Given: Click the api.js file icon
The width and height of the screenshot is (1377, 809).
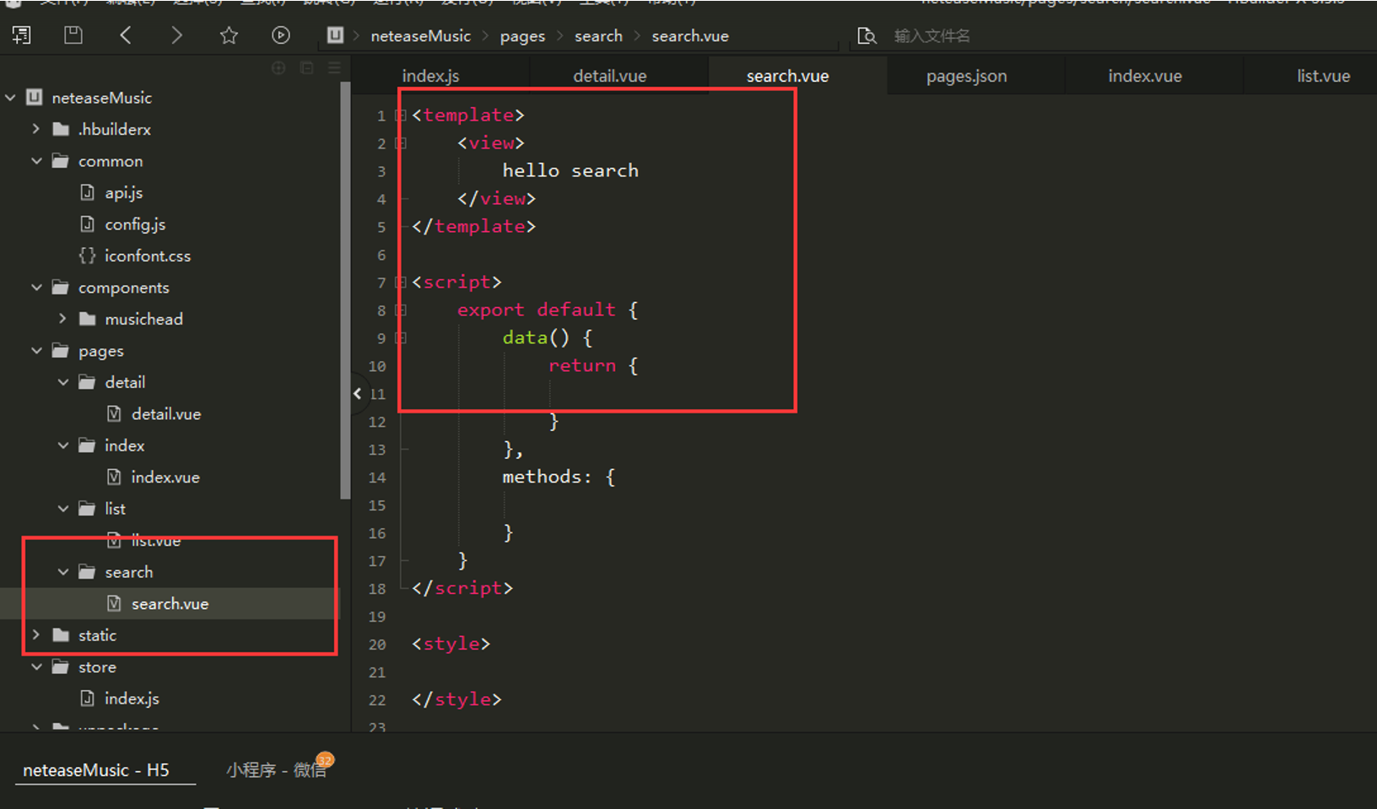Looking at the screenshot, I should tap(87, 192).
